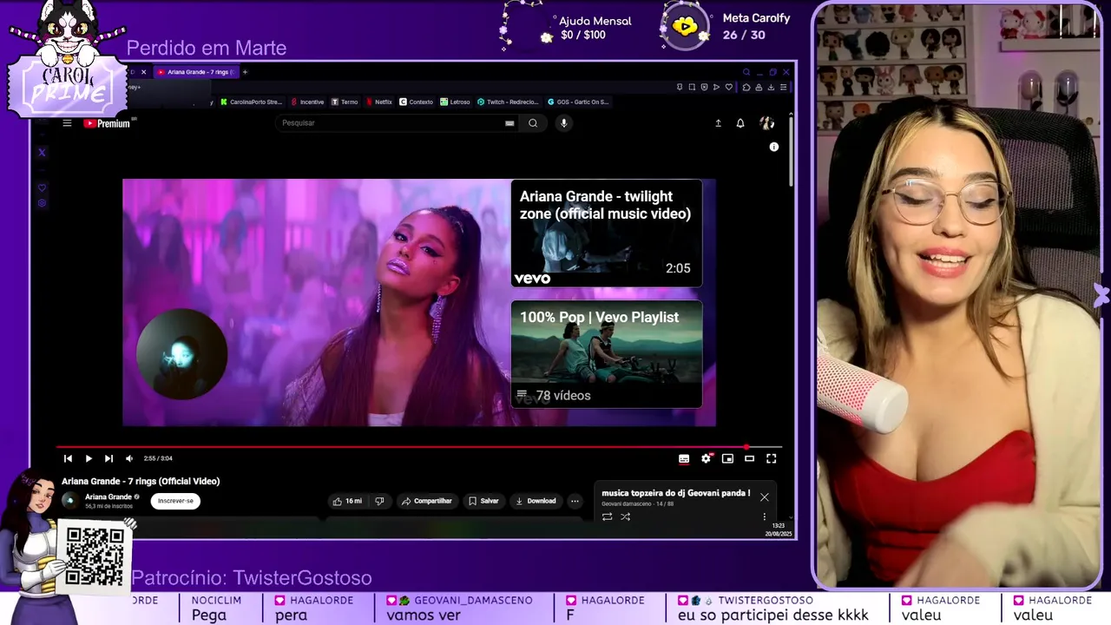
Task: Click the main video player frame
Action: pyautogui.click(x=419, y=302)
